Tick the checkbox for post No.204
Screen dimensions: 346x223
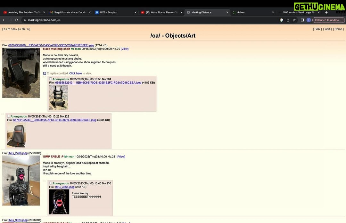51,79
